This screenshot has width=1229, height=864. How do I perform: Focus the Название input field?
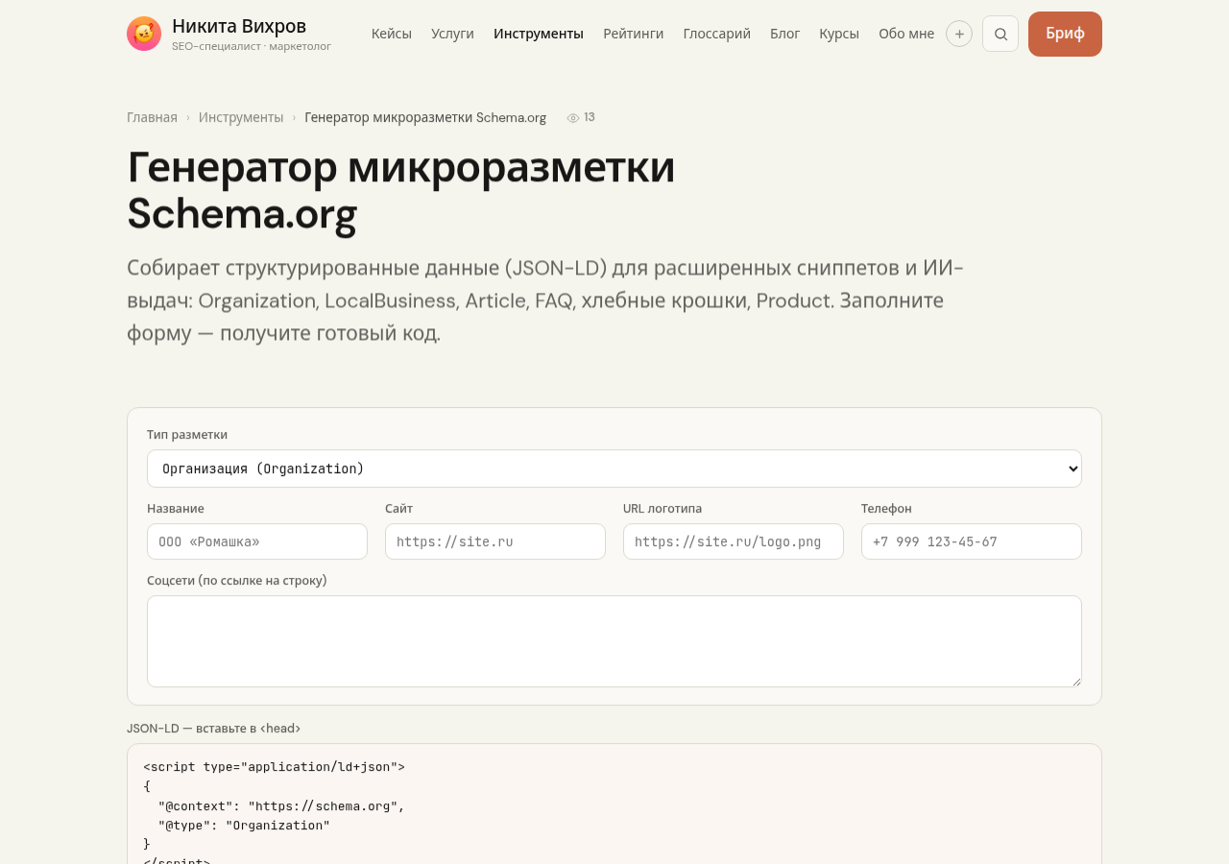[257, 541]
